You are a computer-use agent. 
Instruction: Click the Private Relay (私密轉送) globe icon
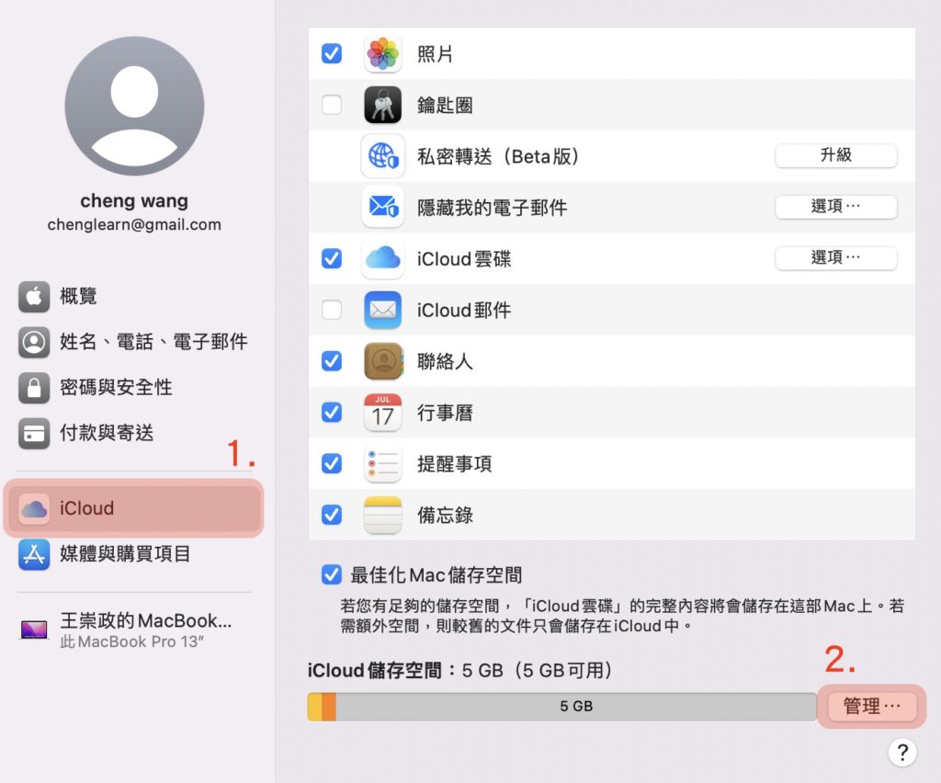pos(382,157)
